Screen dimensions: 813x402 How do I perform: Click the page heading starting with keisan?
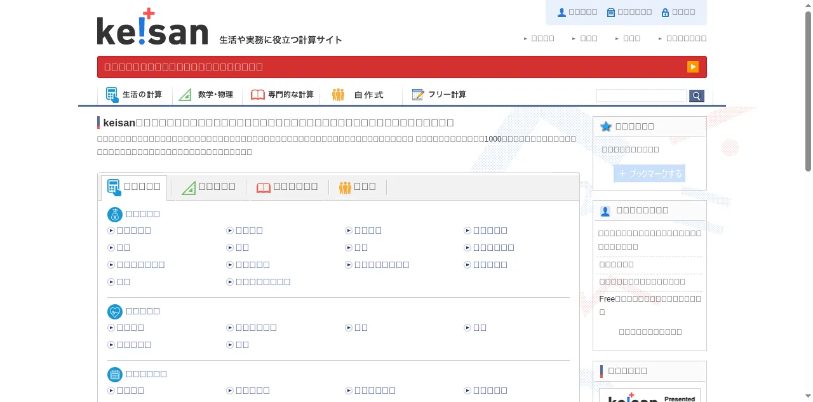278,123
